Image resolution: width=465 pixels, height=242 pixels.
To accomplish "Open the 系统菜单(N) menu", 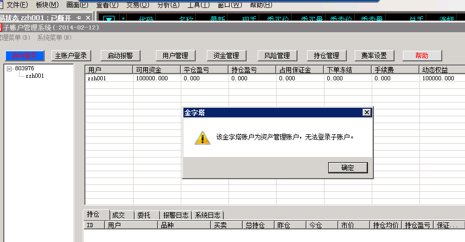I will [54, 38].
